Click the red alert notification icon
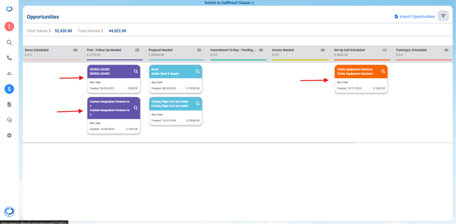The width and height of the screenshot is (456, 224). 9,27
